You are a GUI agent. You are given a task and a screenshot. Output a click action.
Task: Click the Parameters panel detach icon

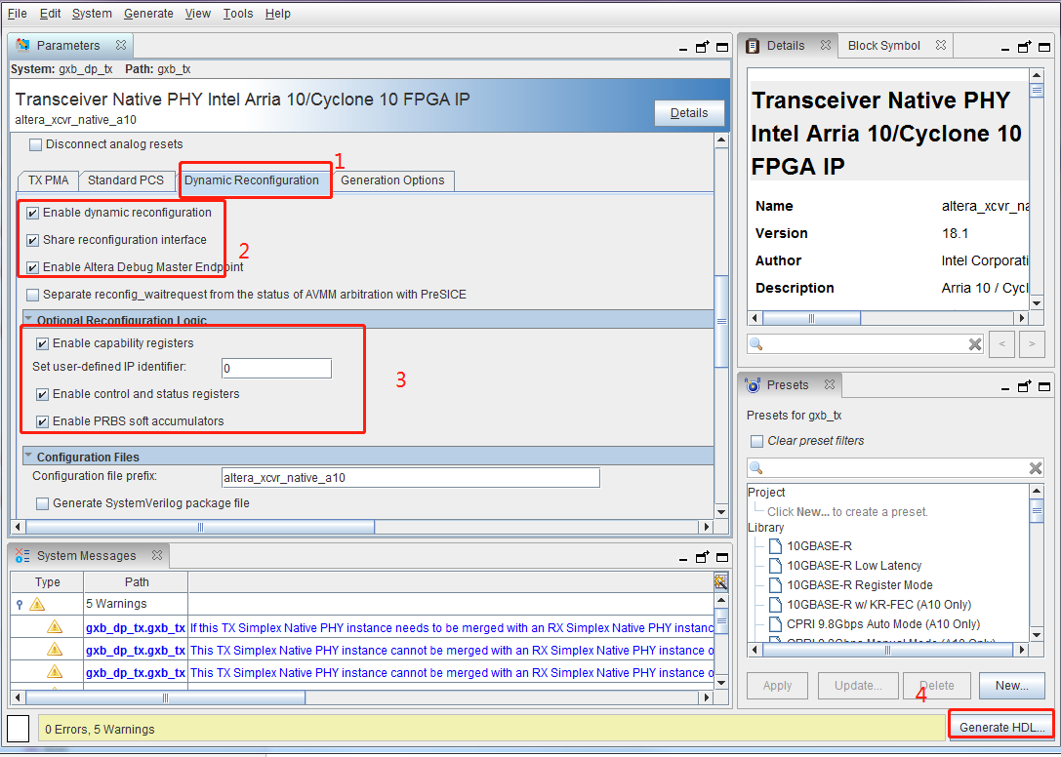click(703, 47)
